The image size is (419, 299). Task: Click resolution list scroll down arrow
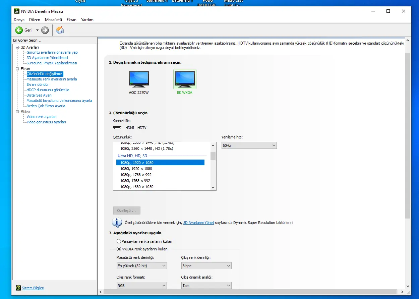coord(213,187)
